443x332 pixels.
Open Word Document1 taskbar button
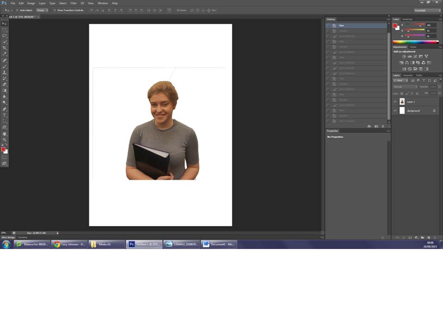click(219, 244)
